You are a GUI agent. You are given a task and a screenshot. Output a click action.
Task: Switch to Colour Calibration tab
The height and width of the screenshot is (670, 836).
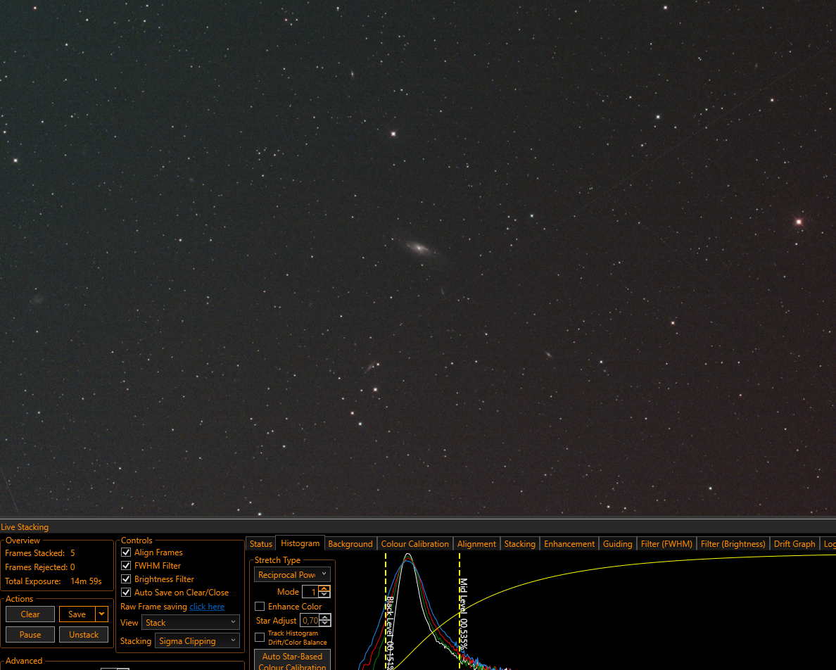click(x=414, y=544)
